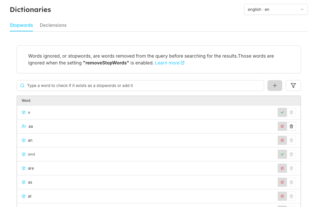Switch to the Declensions tab
The height and width of the screenshot is (207, 315).
tap(53, 25)
